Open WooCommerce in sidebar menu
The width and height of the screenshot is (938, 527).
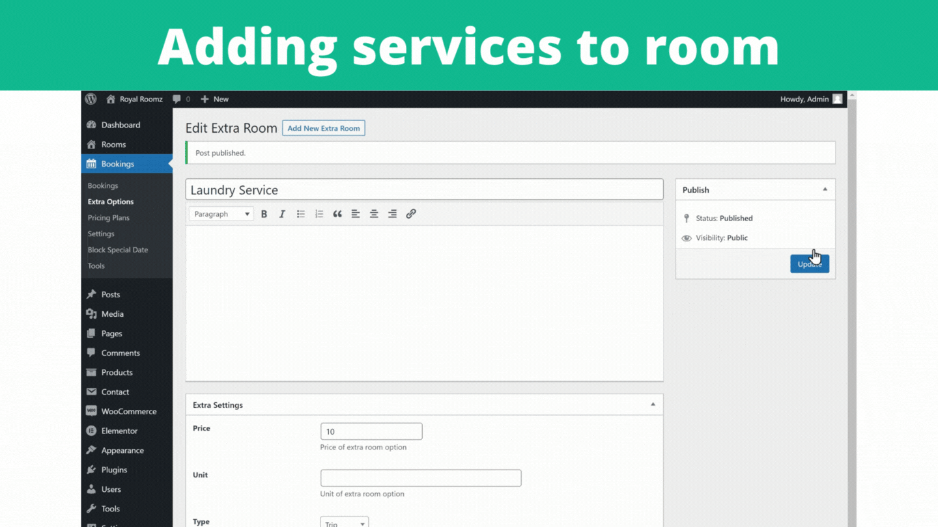tap(128, 411)
